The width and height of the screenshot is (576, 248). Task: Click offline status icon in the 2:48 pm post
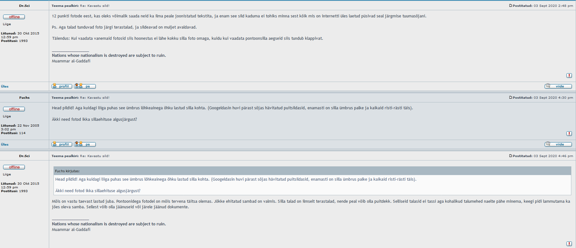[14, 17]
